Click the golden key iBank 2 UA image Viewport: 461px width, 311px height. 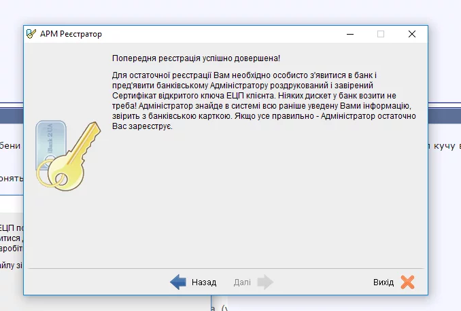click(x=68, y=156)
